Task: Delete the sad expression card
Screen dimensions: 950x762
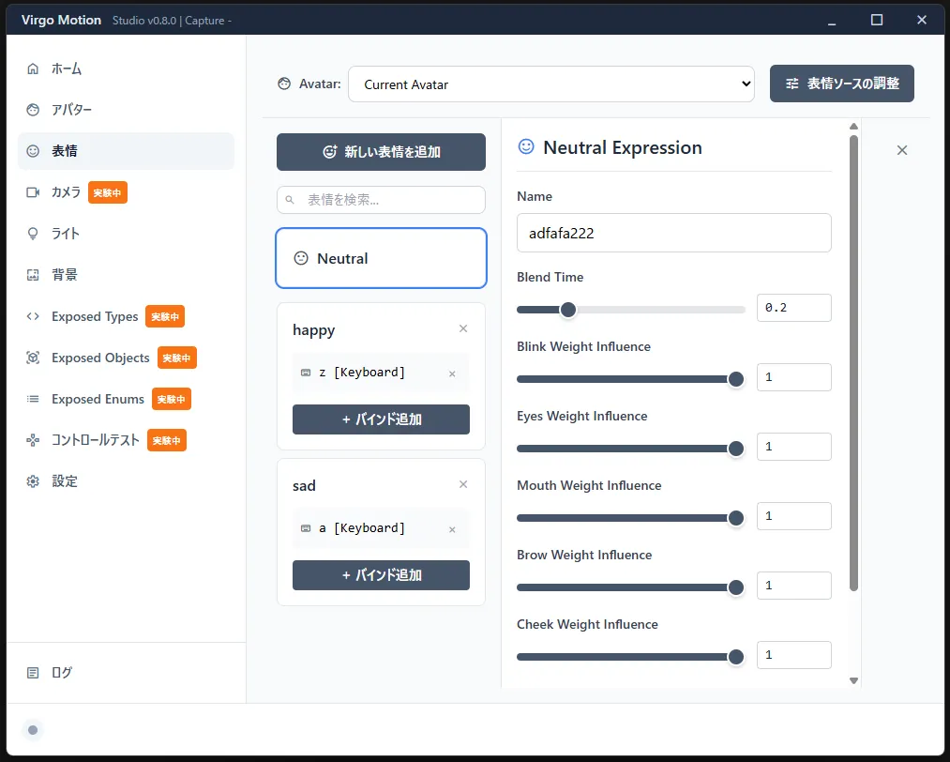Action: 462,484
